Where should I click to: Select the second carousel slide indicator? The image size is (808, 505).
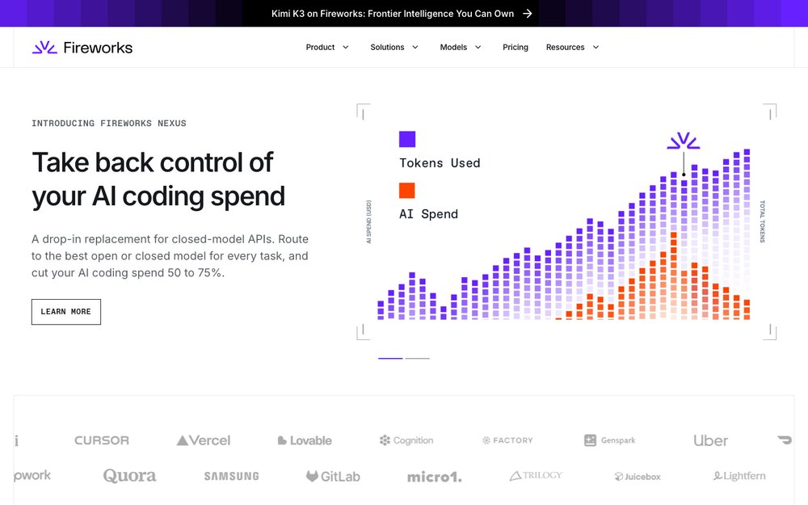(418, 358)
